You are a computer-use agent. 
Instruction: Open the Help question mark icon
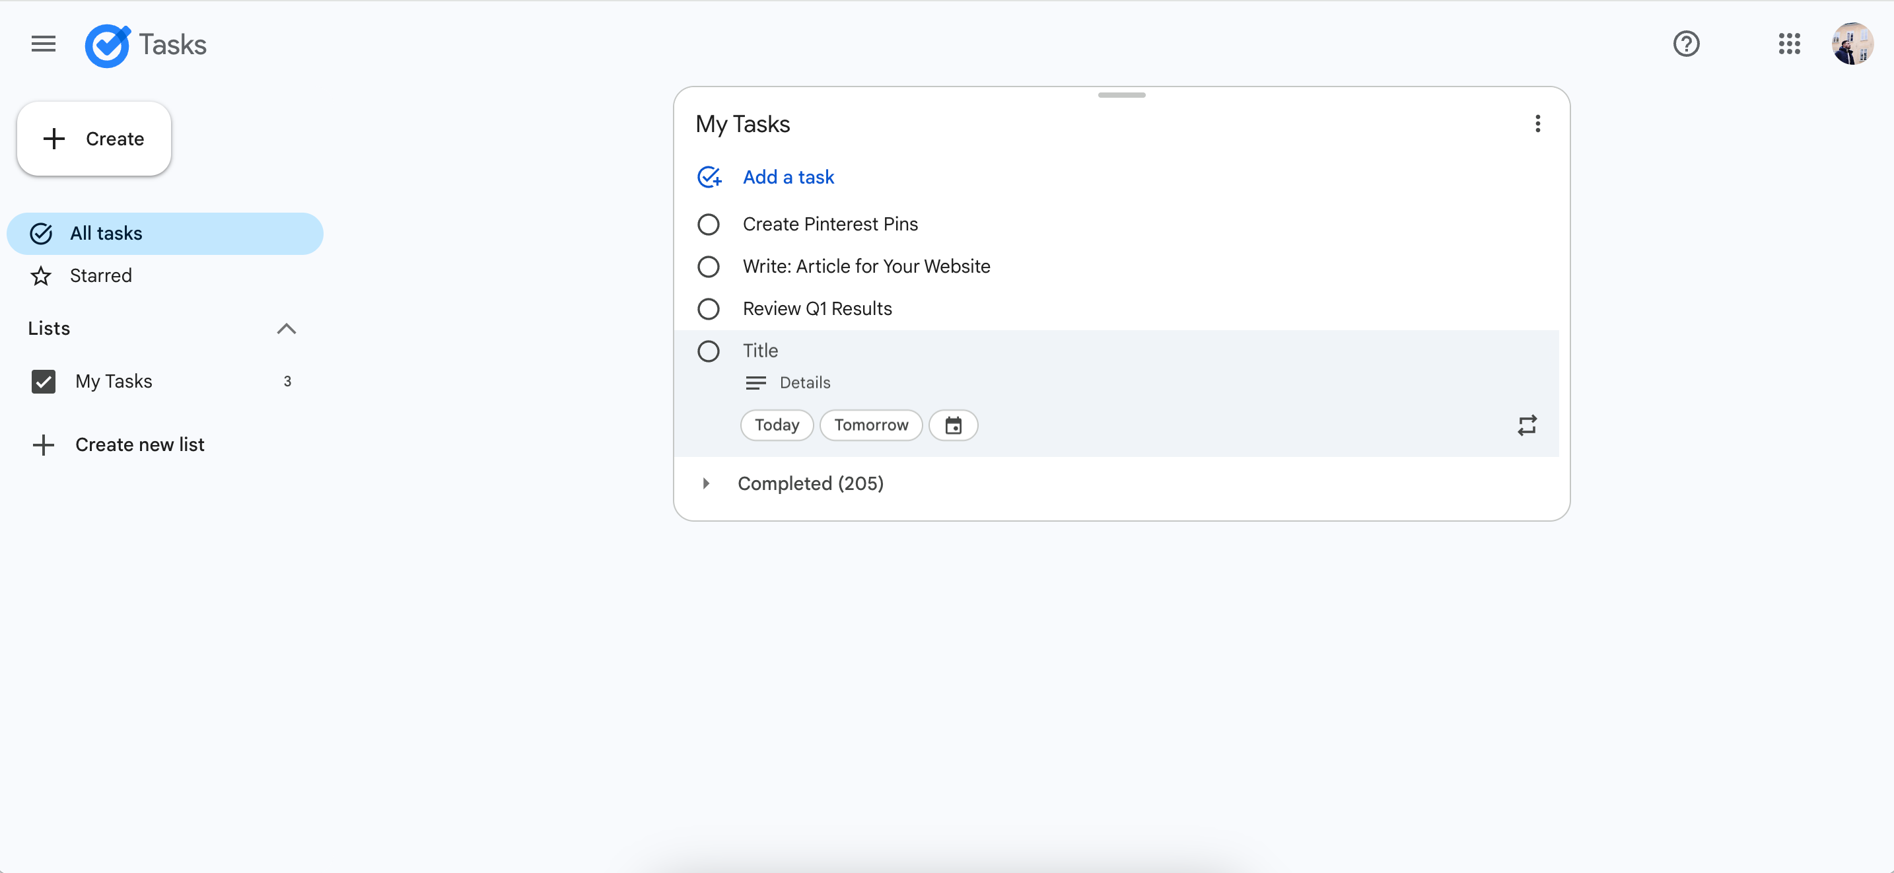point(1686,44)
